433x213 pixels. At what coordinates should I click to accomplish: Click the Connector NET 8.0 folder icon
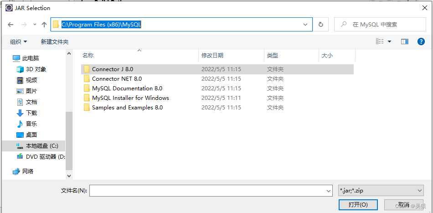pyautogui.click(x=87, y=79)
